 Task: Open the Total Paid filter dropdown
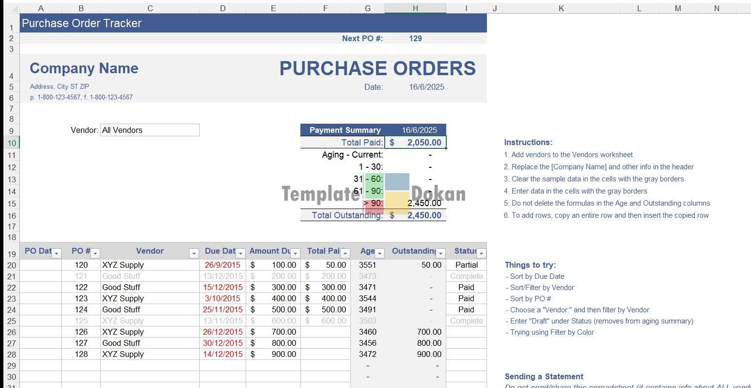coord(345,253)
